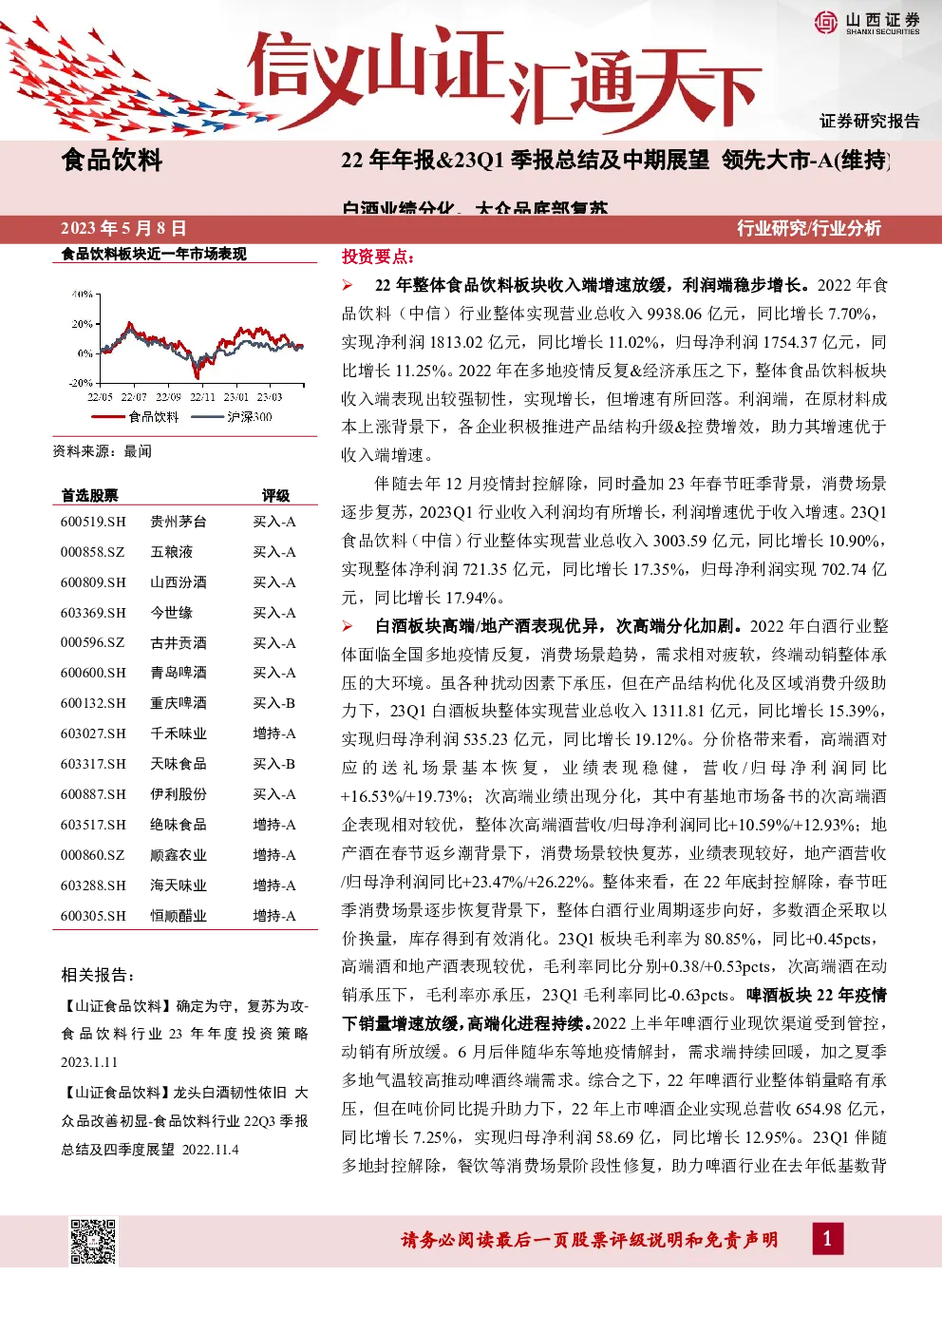This screenshot has height=1333, width=942.
Task: Click the 评级 column header
Action: pos(275,495)
